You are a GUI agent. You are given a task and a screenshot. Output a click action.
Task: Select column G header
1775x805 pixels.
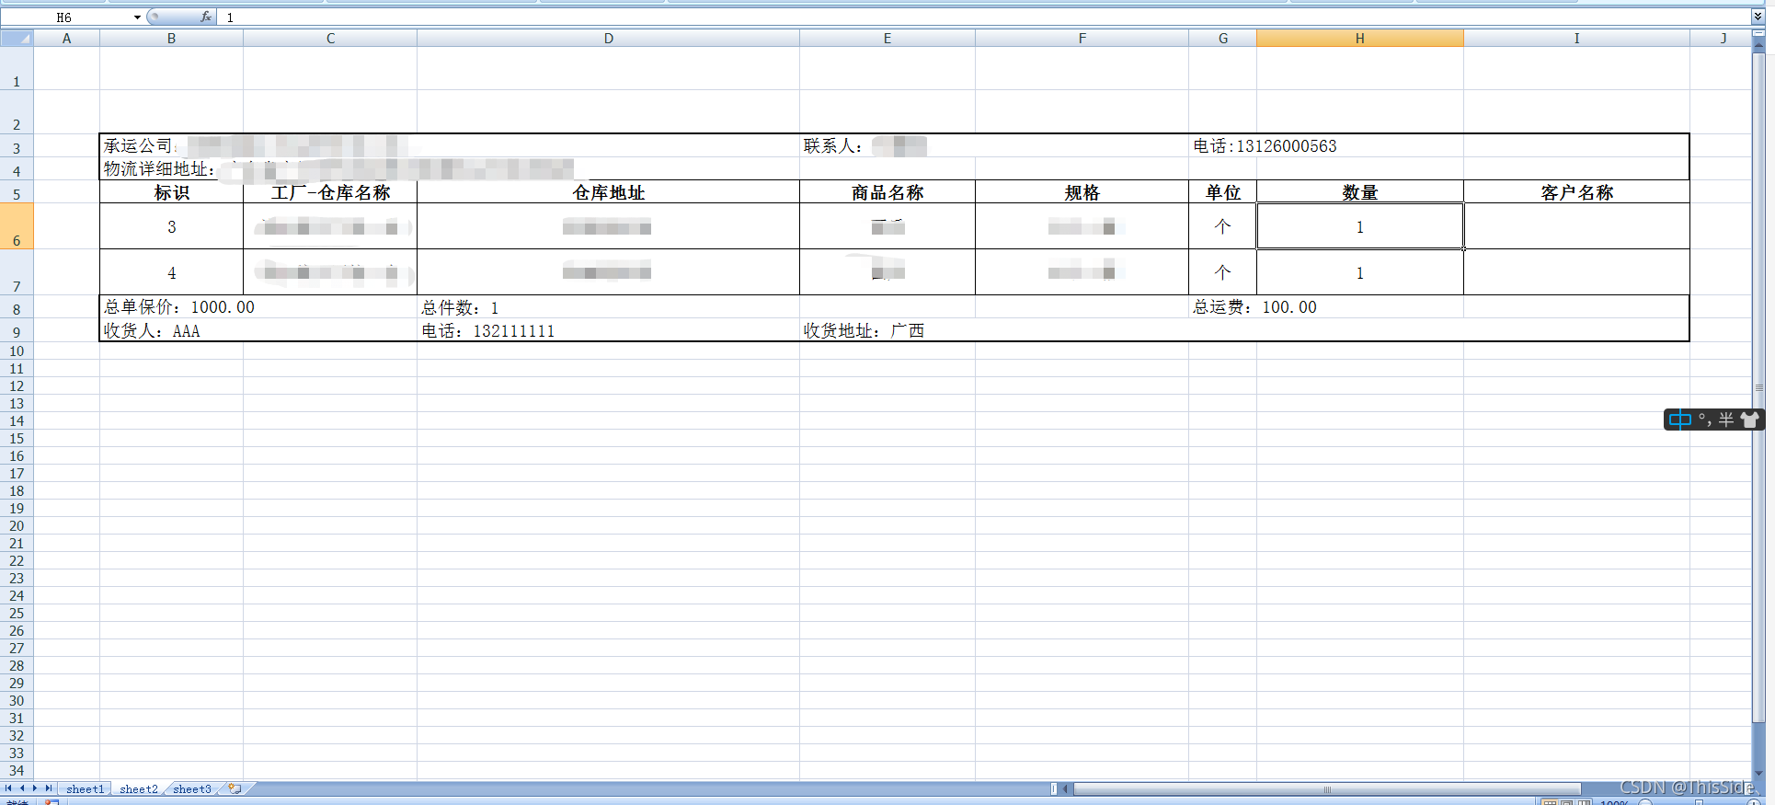click(x=1222, y=38)
